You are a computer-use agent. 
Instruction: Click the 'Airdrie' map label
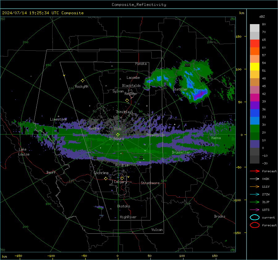point(122,165)
